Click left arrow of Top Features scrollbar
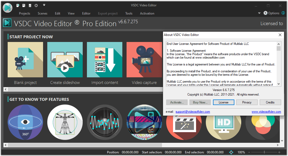Image resolution: width=288 pixels, height=156 pixels. 6,145
